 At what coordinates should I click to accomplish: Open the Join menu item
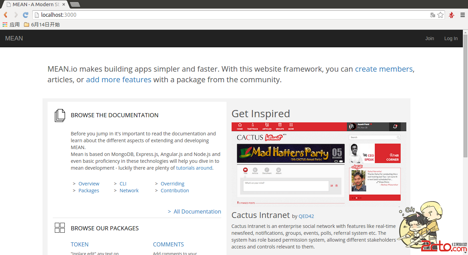(430, 38)
